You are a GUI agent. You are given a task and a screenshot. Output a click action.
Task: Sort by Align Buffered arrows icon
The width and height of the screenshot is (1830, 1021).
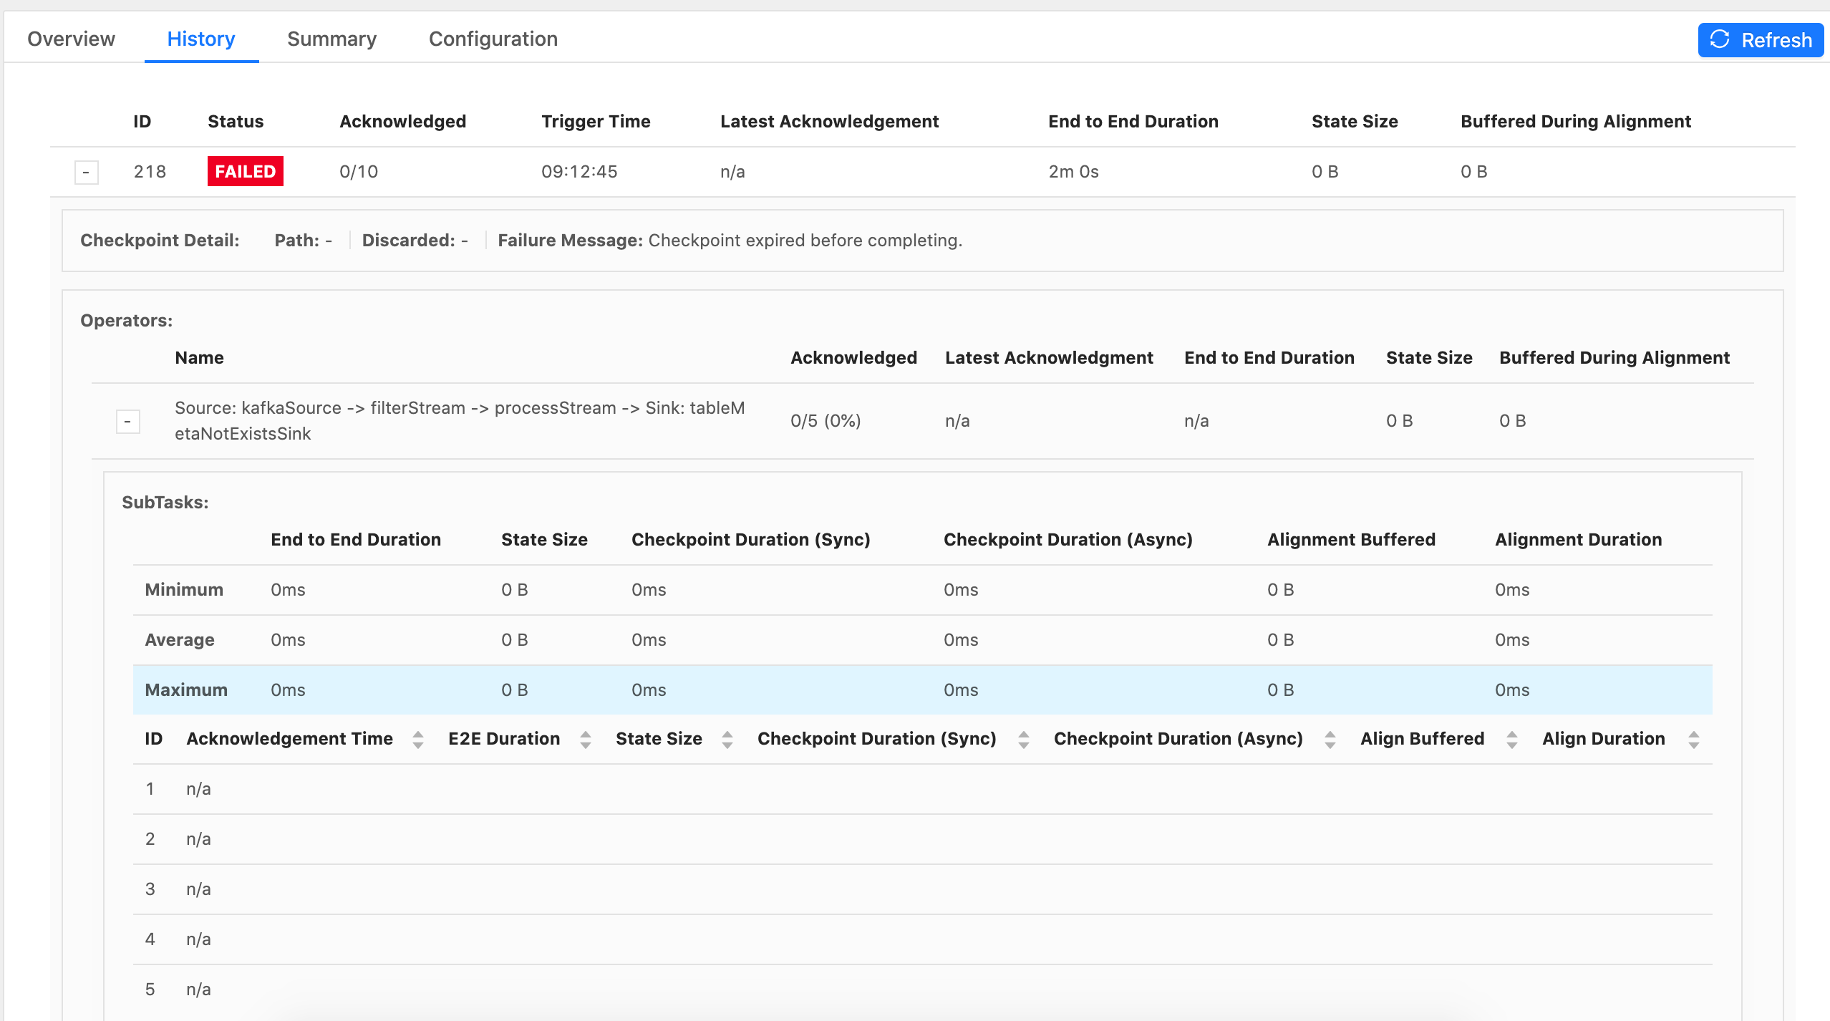1512,740
